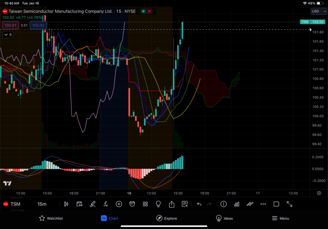Tap the 0.2000 MACD scale label
328x229 pixels.
coord(317,157)
